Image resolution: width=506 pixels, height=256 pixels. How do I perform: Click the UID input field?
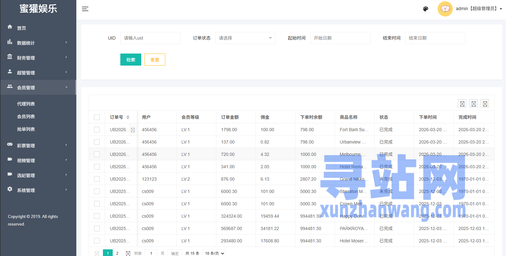click(150, 38)
